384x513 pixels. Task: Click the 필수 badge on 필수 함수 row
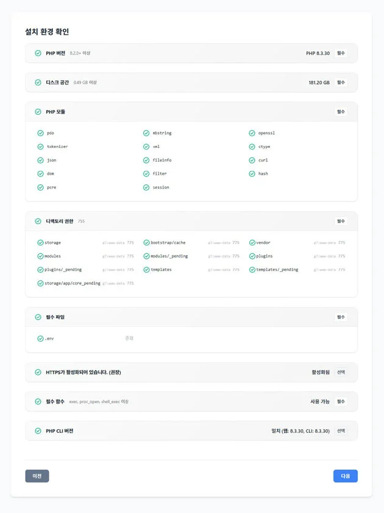[341, 401]
